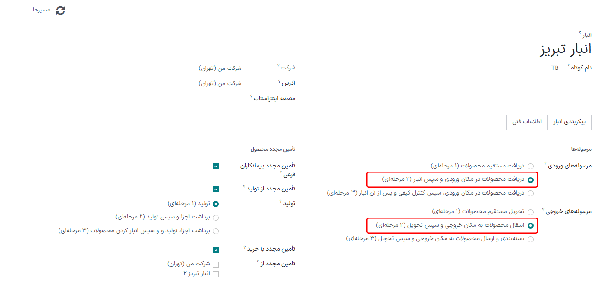Select برداشت اجزا و سپس تولید (۲ مرحله‌ای)
604x293 pixels.
point(216,217)
